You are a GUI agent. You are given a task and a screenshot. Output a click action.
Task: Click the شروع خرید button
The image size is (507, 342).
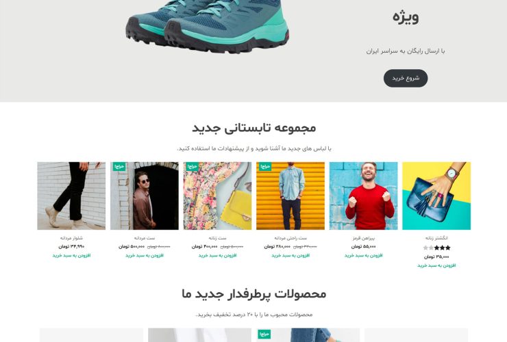point(406,78)
